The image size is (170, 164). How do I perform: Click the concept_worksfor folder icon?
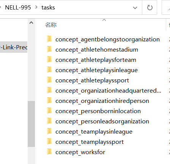[49, 151]
